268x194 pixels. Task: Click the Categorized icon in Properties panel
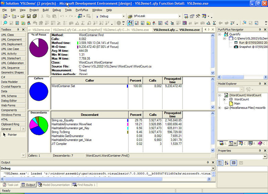coord(221,163)
